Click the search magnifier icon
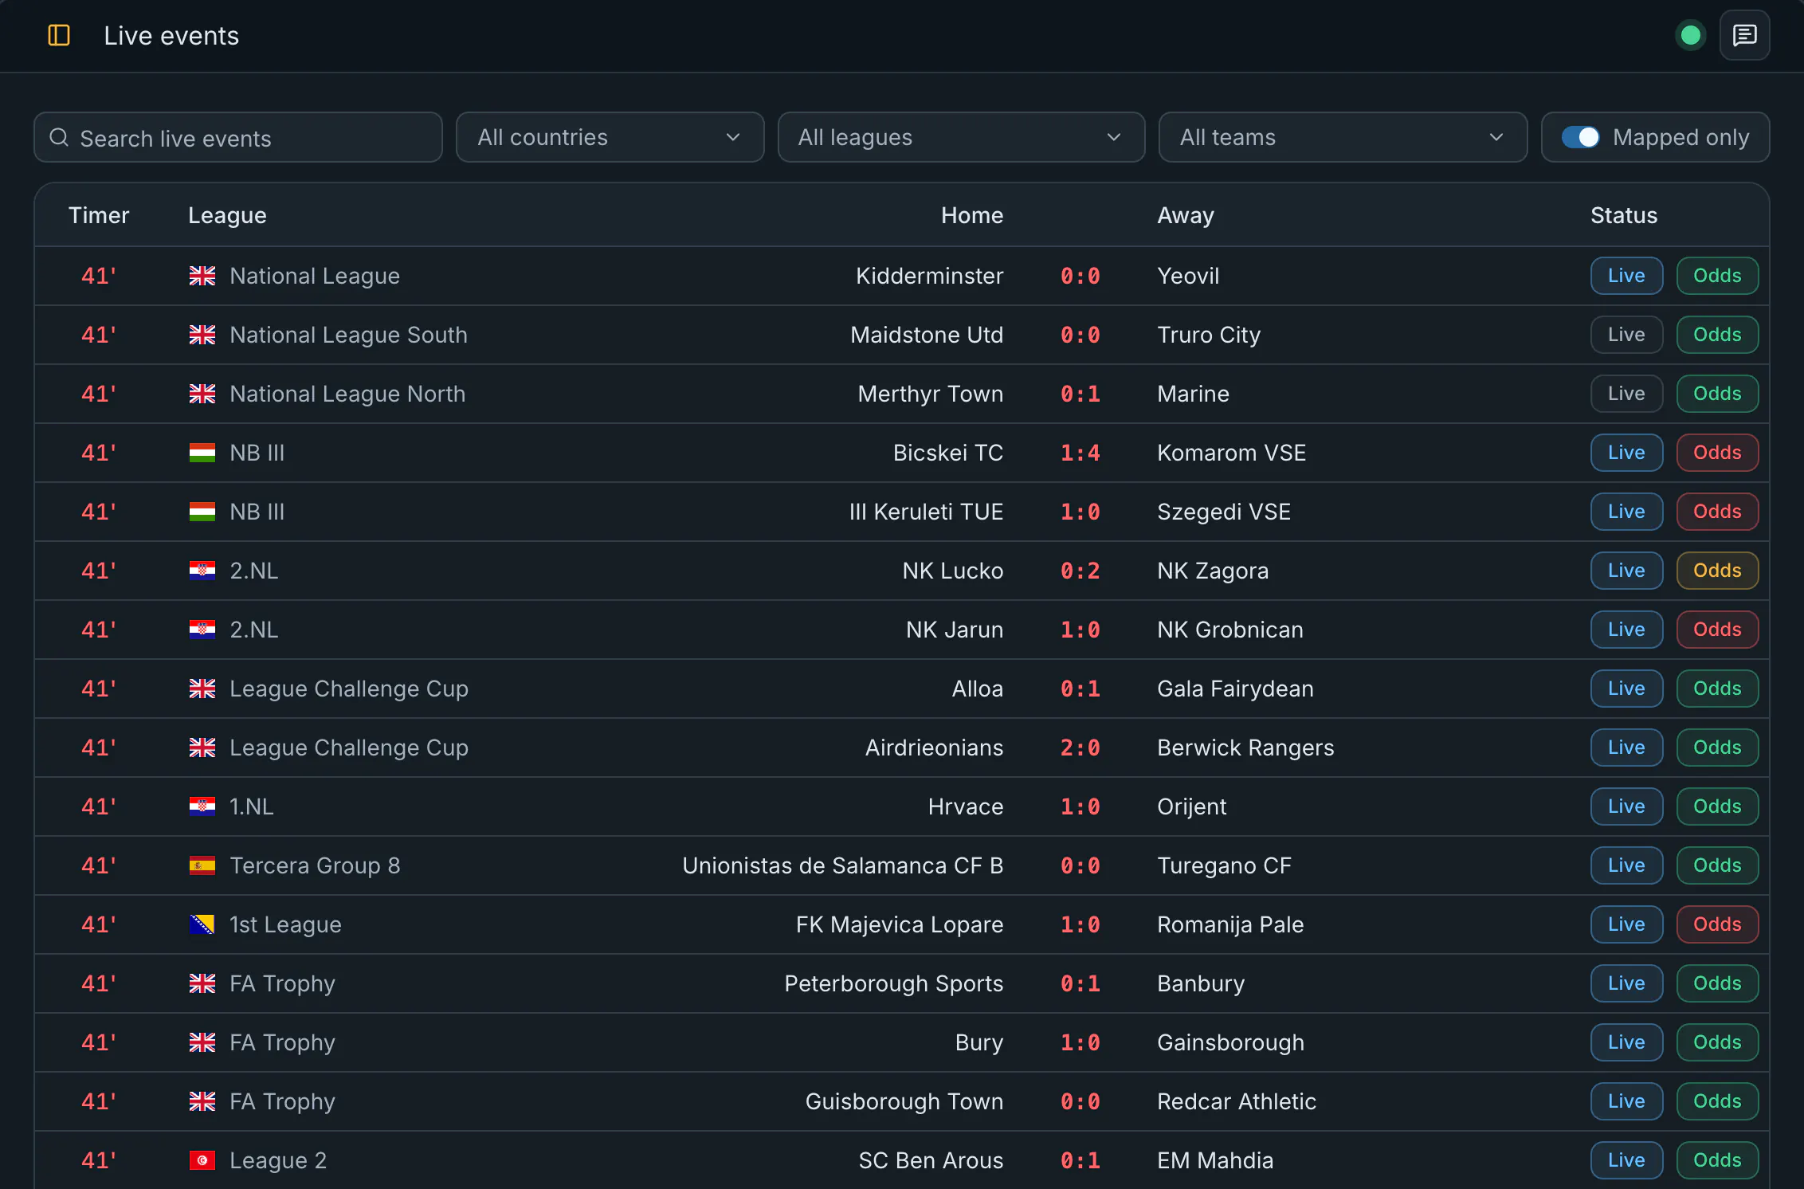The width and height of the screenshot is (1804, 1189). pyautogui.click(x=59, y=138)
